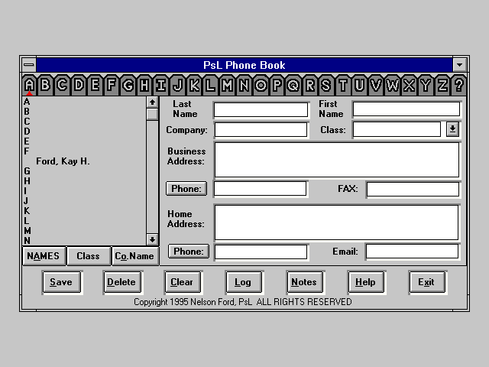This screenshot has width=489, height=367.
Task: Click into the Last Name field
Action: [x=261, y=109]
